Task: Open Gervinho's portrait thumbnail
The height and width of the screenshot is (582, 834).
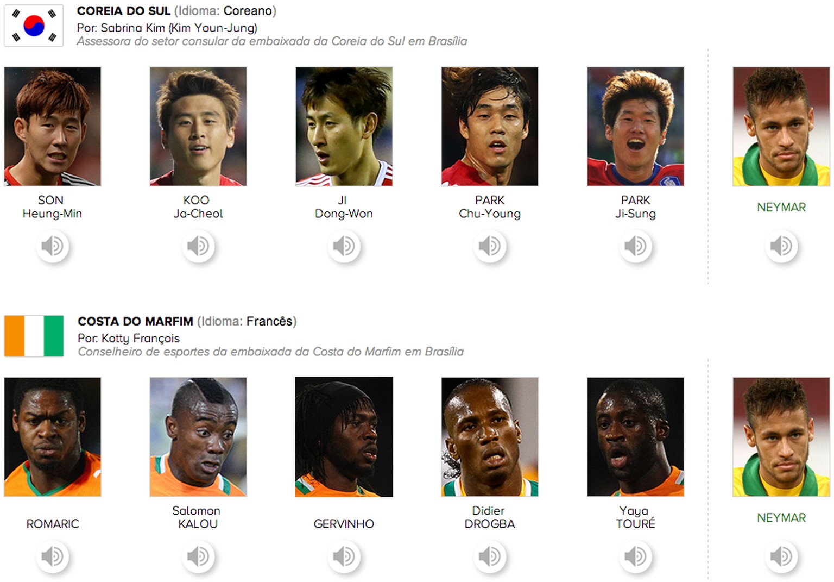Action: 344,437
